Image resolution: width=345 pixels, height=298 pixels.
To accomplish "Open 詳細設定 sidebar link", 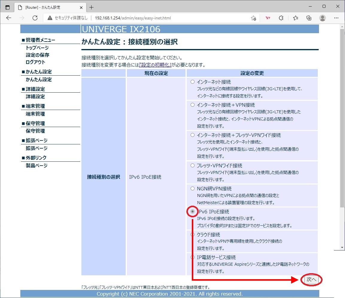I will tap(35, 97).
